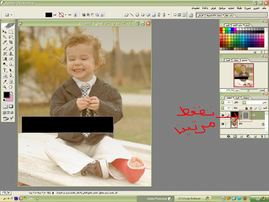
Task: Activate the Zoom magnifier tool
Action: coord(5,87)
